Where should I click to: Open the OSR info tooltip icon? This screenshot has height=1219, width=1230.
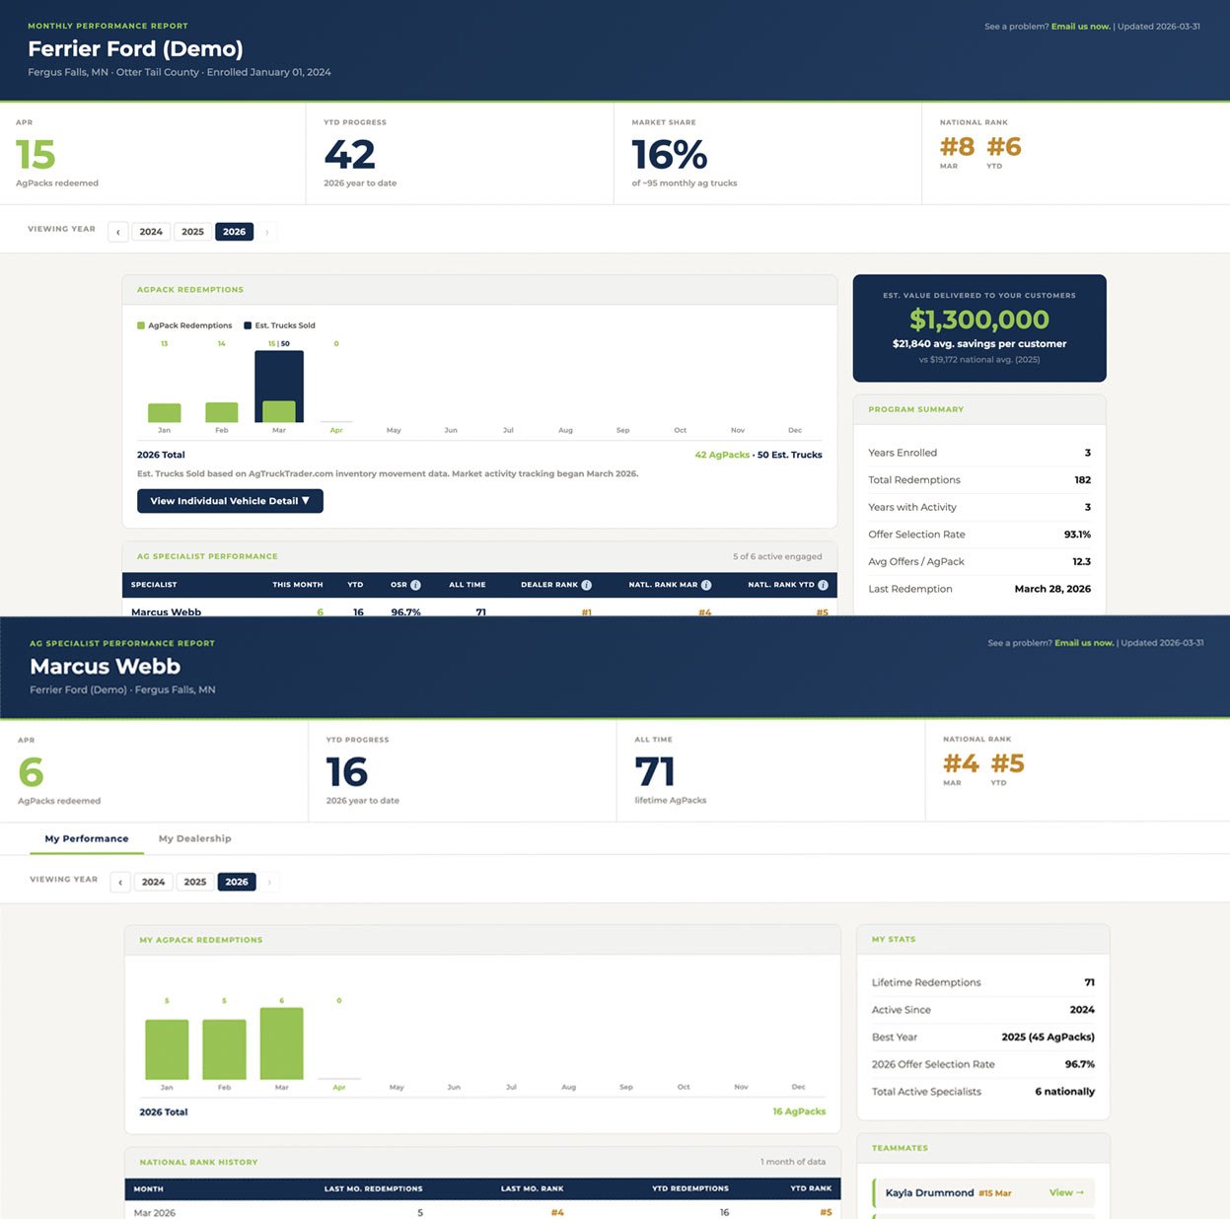pyautogui.click(x=418, y=585)
